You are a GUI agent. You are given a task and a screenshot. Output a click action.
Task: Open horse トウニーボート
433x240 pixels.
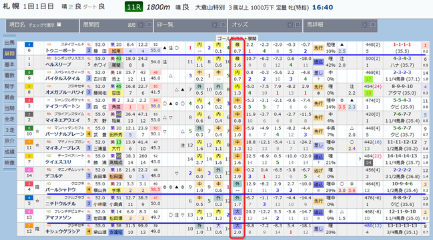pos(61,51)
